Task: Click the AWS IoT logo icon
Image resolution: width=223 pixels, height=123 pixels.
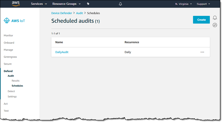Action: (x=6, y=21)
